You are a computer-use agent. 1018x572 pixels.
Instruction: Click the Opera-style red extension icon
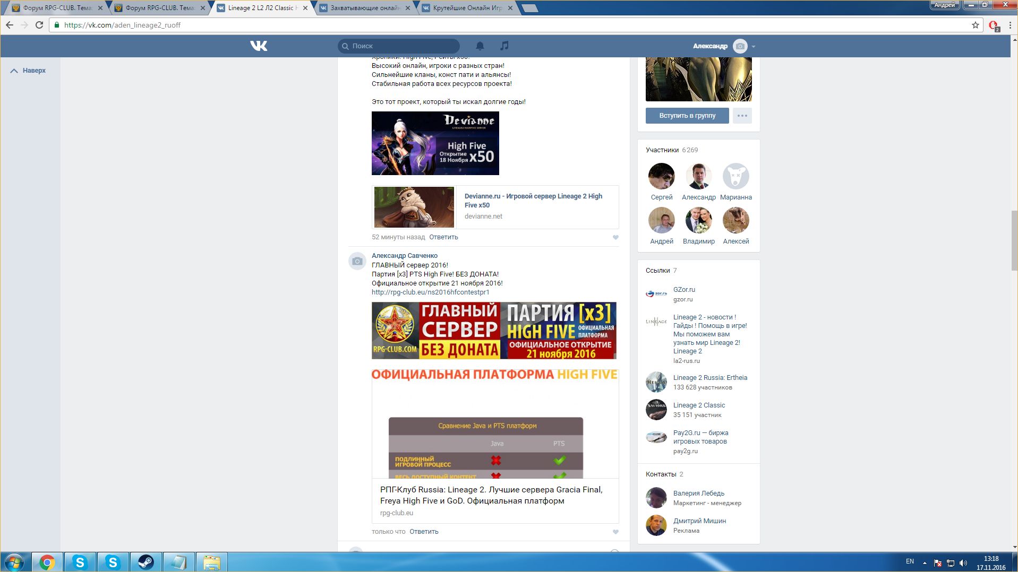(x=994, y=25)
